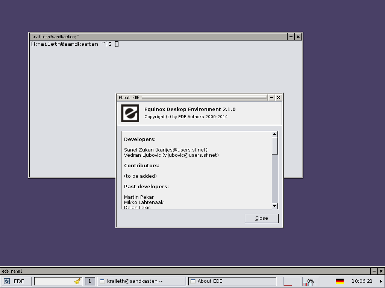Click the scroll down arrow in credits list
The image size is (385, 288).
[x=274, y=206]
